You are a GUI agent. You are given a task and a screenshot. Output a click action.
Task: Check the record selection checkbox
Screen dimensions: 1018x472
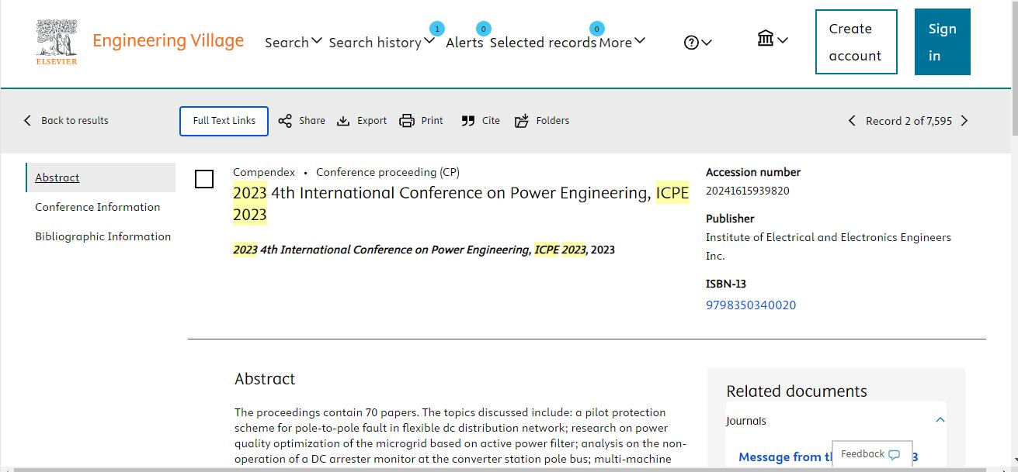(204, 179)
